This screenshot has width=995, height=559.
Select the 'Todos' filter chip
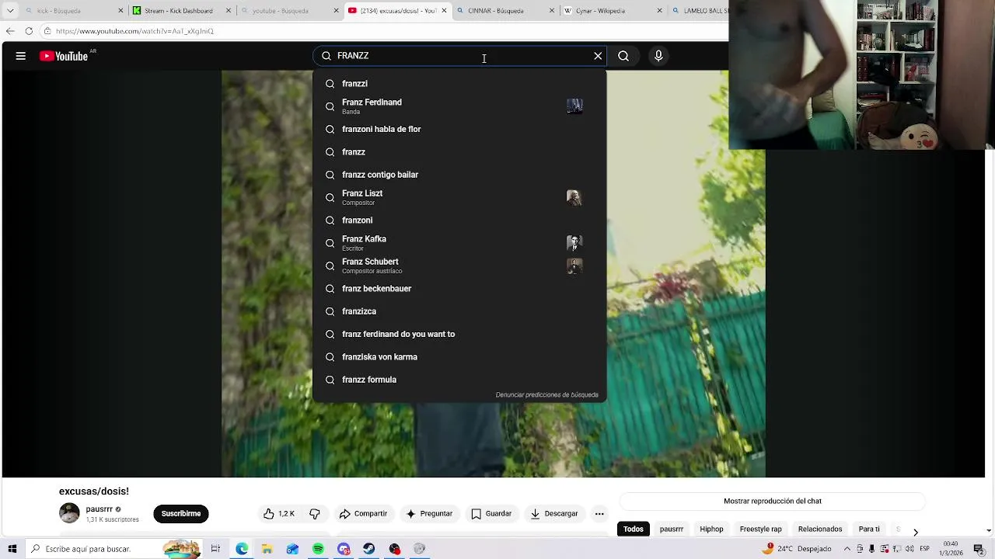634,529
